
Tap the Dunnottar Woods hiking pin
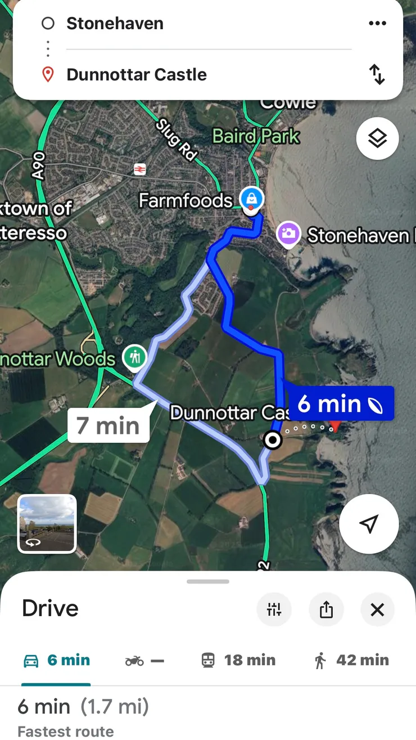pos(134,356)
